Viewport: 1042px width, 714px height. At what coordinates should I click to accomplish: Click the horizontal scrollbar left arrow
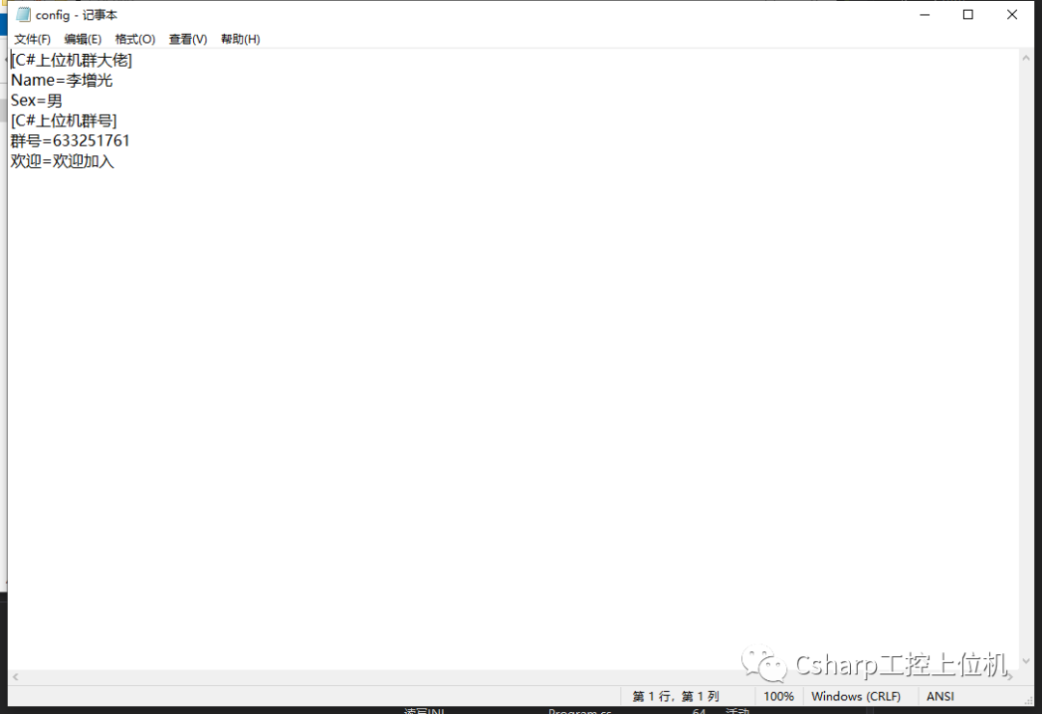pyautogui.click(x=15, y=677)
